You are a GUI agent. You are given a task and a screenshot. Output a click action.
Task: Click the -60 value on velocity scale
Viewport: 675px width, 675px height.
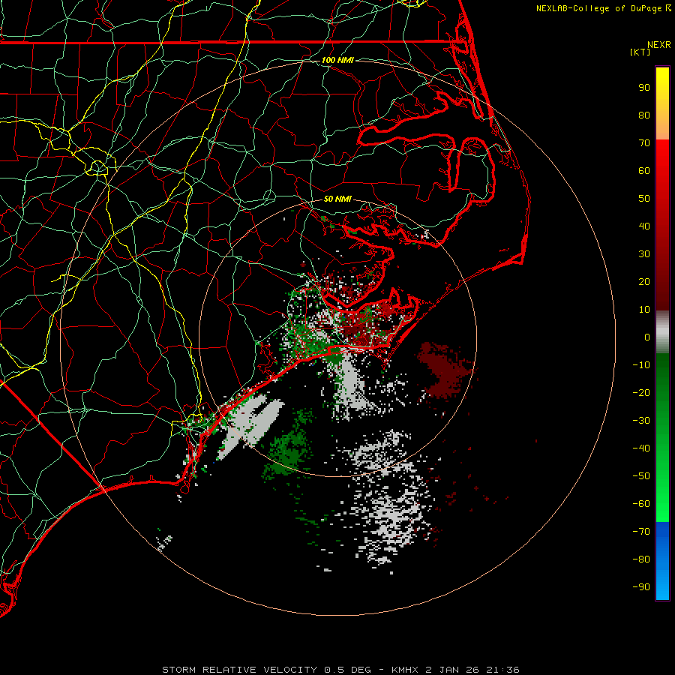(641, 504)
